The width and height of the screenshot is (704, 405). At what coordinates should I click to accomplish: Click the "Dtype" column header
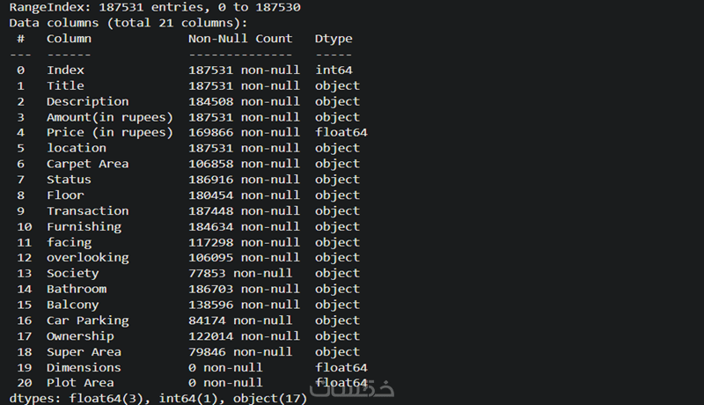click(x=334, y=39)
